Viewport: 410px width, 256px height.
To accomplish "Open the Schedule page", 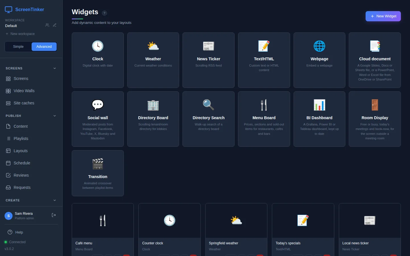I will click(31, 163).
